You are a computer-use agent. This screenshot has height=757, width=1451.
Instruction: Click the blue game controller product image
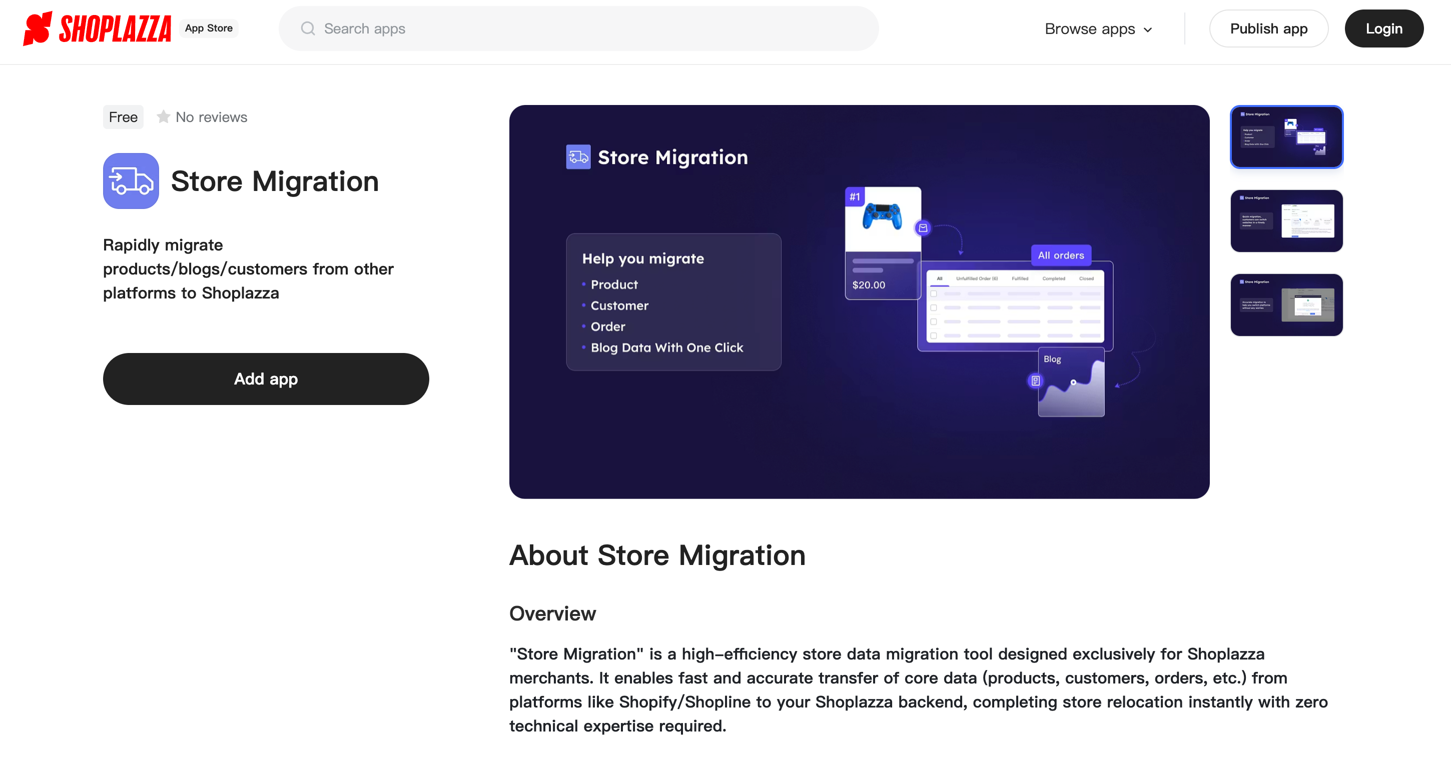tap(882, 216)
